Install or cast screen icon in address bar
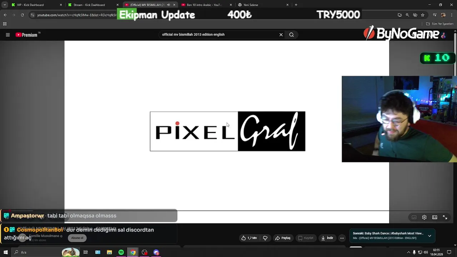This screenshot has width=457, height=257. tap(400, 15)
